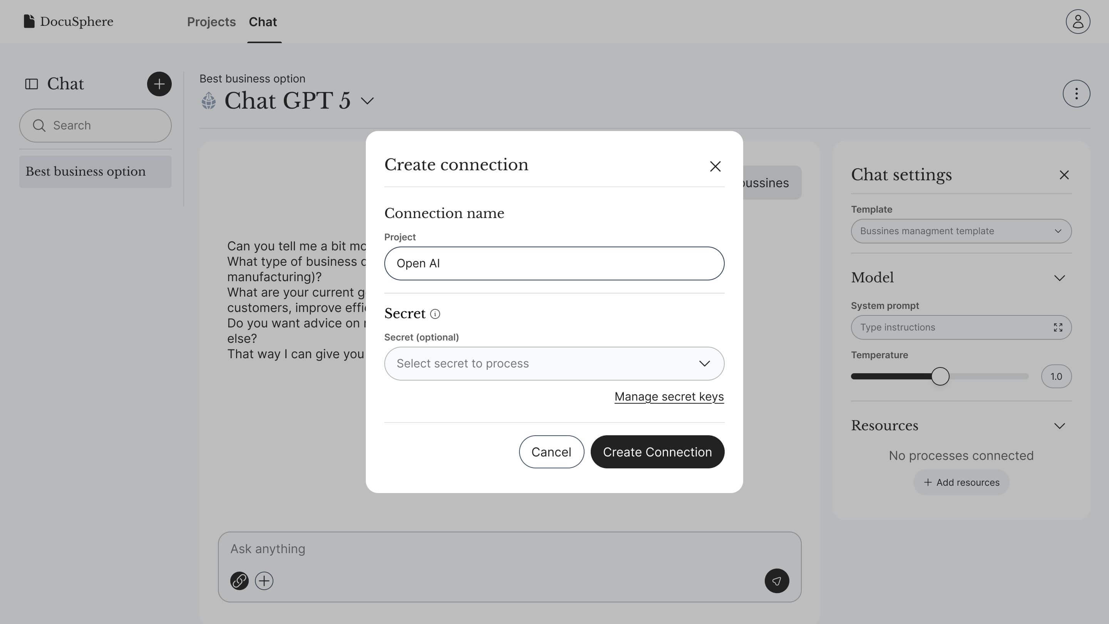Close the Create connection dialog
The width and height of the screenshot is (1109, 624).
[x=715, y=166]
